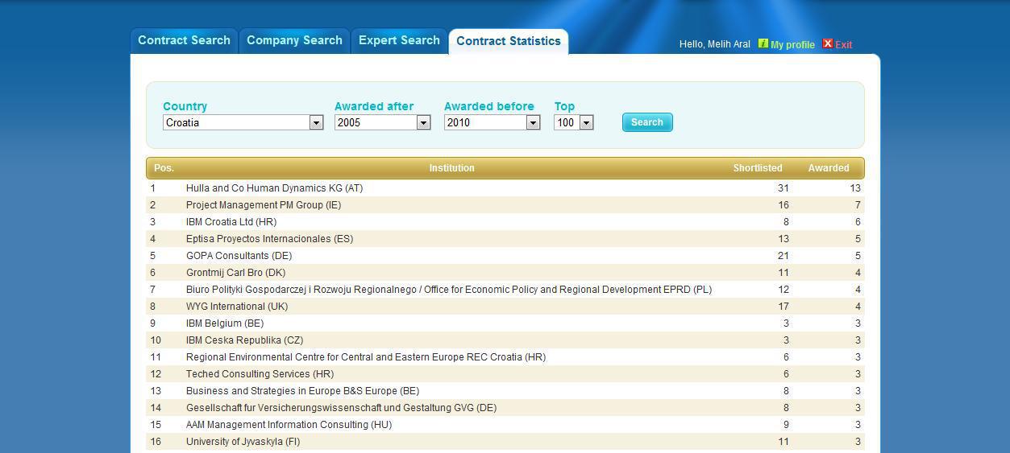Select IBM Ceska Republika (CZ)
The height and width of the screenshot is (453, 1010).
(245, 340)
